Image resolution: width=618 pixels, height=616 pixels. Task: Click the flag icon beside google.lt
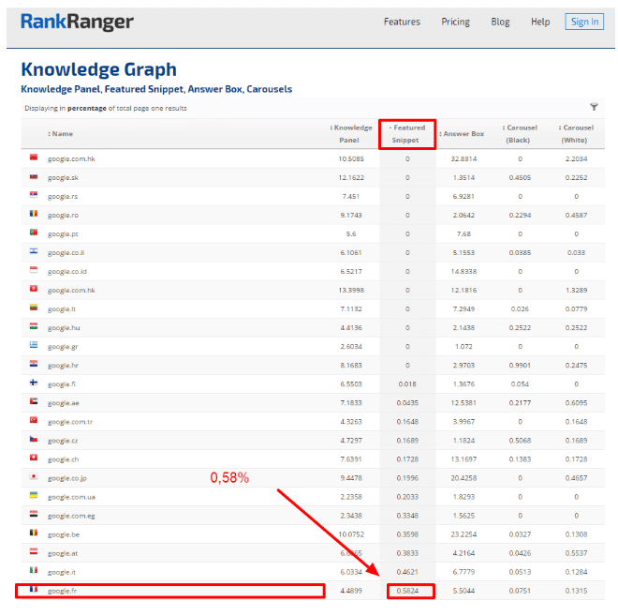[x=34, y=308]
